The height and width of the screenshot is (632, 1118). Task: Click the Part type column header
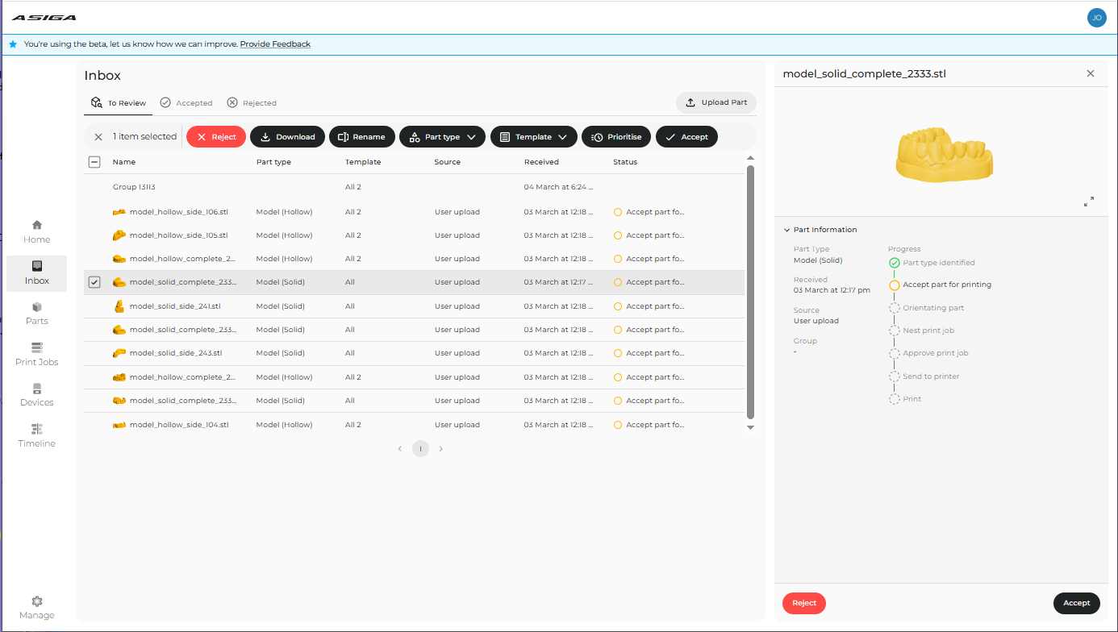[273, 162]
